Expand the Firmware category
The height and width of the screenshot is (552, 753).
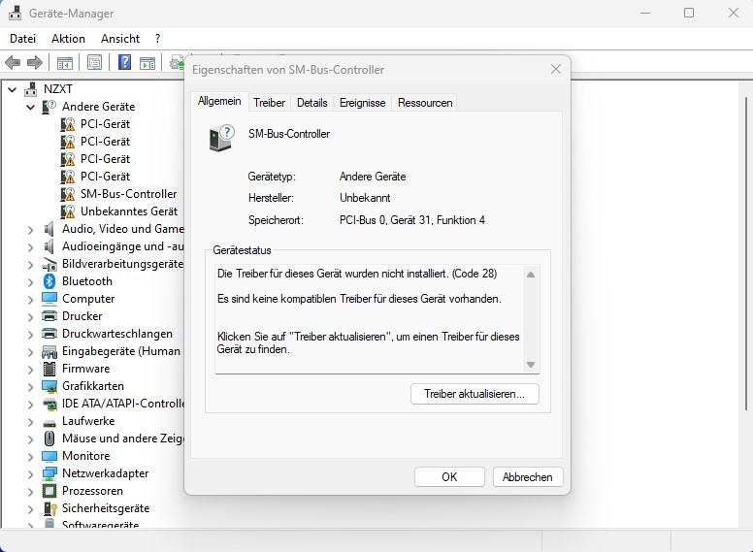click(x=31, y=370)
